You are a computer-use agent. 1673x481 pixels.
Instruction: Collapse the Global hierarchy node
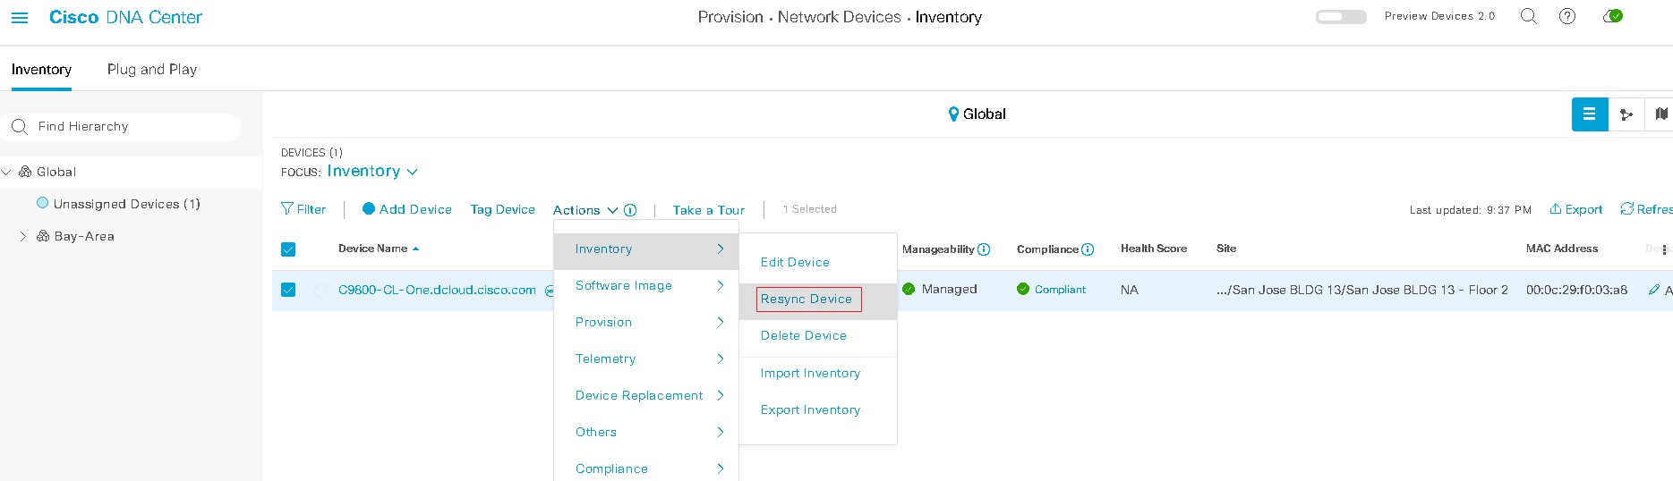[x=6, y=172]
